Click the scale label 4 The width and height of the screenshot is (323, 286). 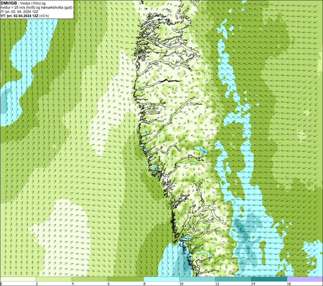pyautogui.click(x=73, y=284)
